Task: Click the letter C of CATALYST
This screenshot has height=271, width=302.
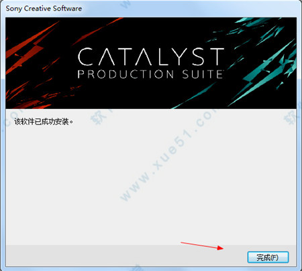Action: pyautogui.click(x=85, y=57)
